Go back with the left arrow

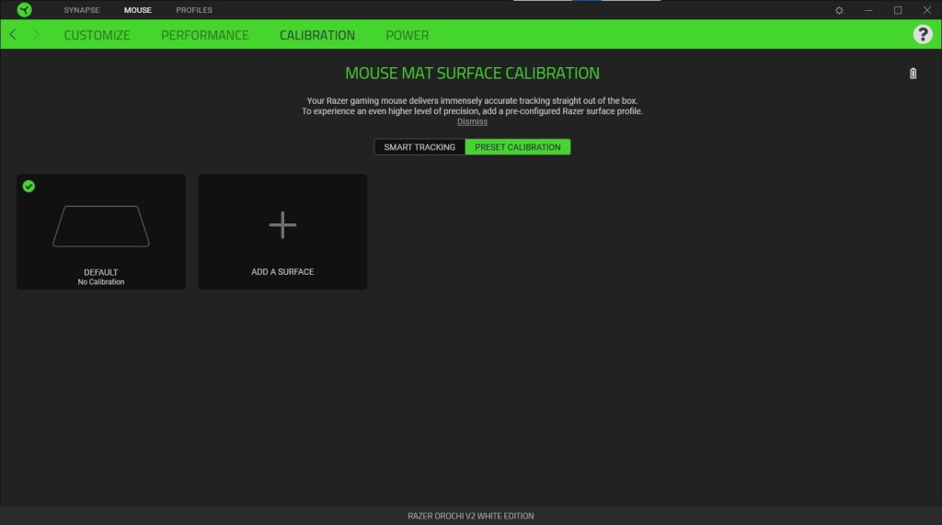click(x=13, y=34)
